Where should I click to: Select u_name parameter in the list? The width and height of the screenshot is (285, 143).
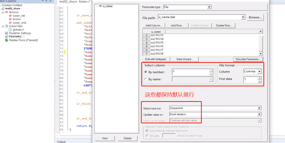[x=108, y=6]
